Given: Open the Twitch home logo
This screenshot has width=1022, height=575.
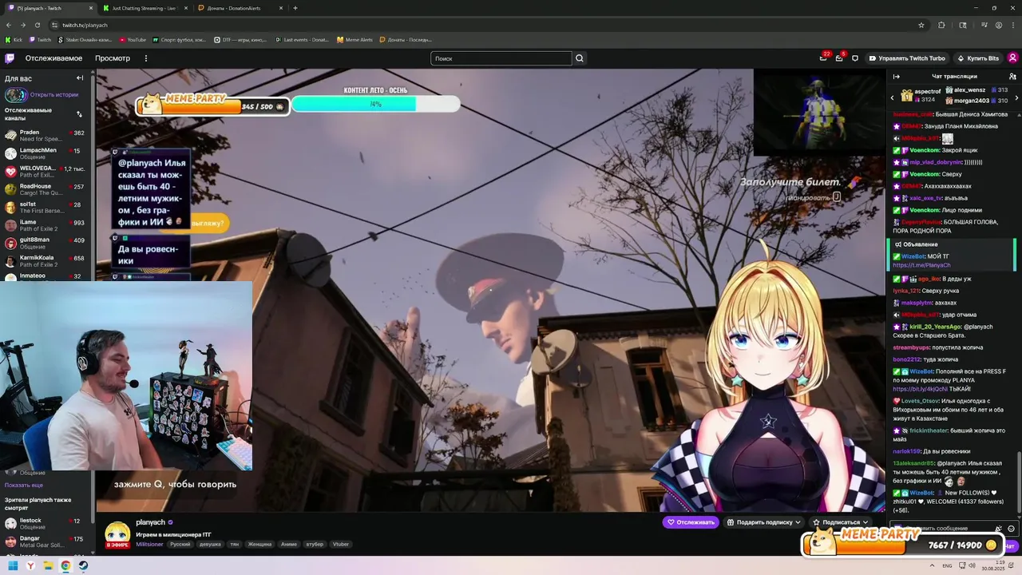Looking at the screenshot, I should [10, 58].
